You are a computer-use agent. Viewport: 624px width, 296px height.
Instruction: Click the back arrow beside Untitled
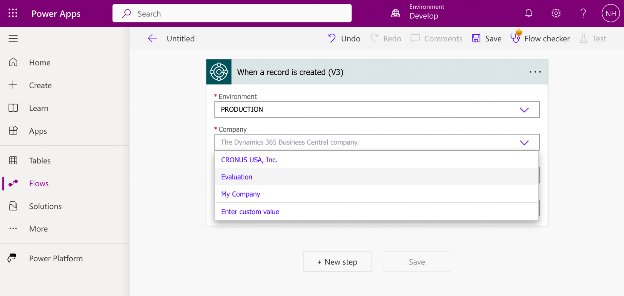click(153, 38)
